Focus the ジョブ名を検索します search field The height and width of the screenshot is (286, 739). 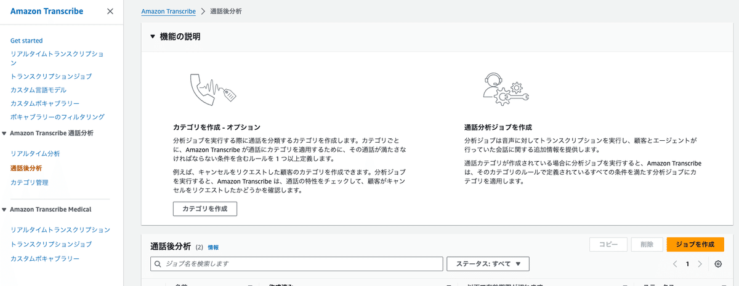(297, 264)
